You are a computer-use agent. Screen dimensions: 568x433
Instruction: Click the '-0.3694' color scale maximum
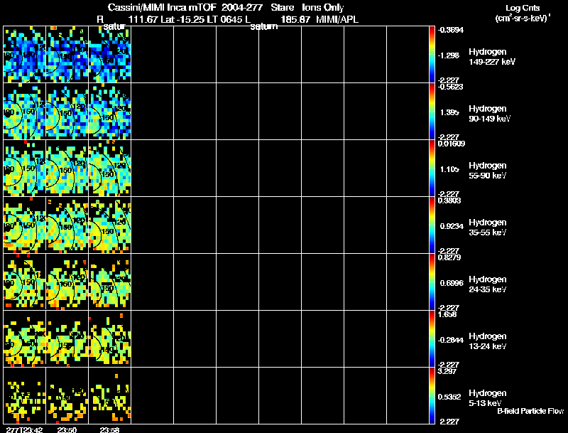450,30
